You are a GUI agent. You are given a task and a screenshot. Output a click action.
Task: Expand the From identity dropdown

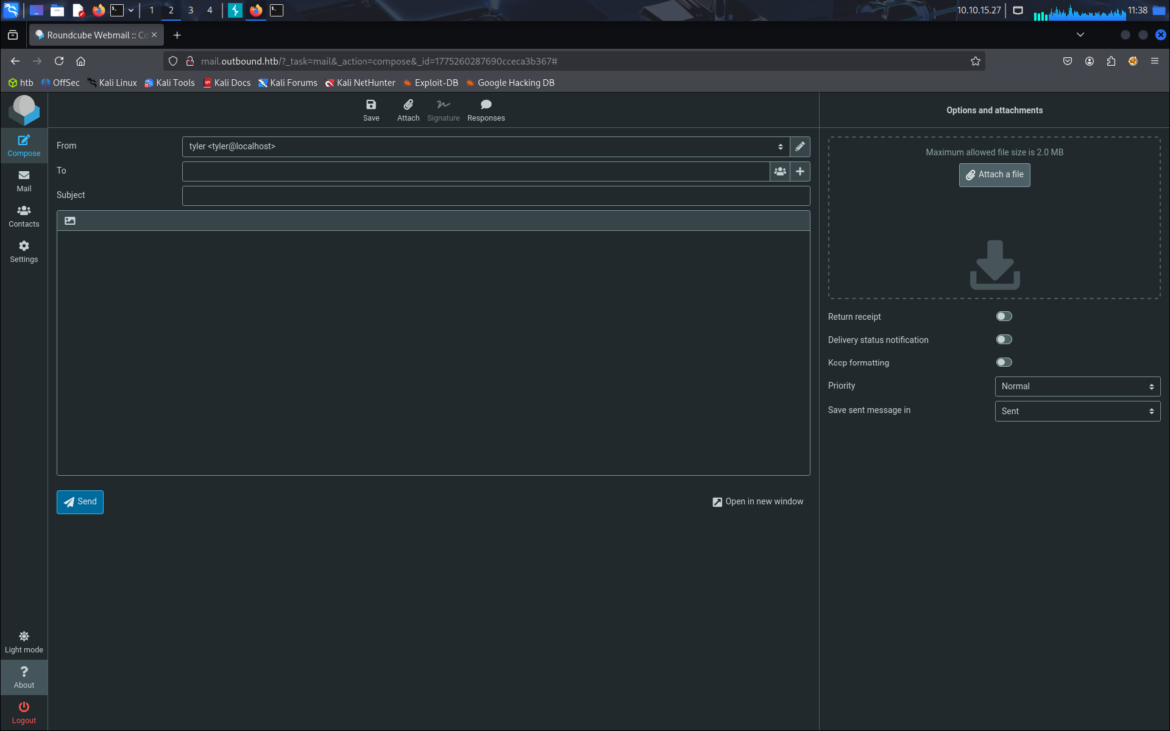coord(485,147)
